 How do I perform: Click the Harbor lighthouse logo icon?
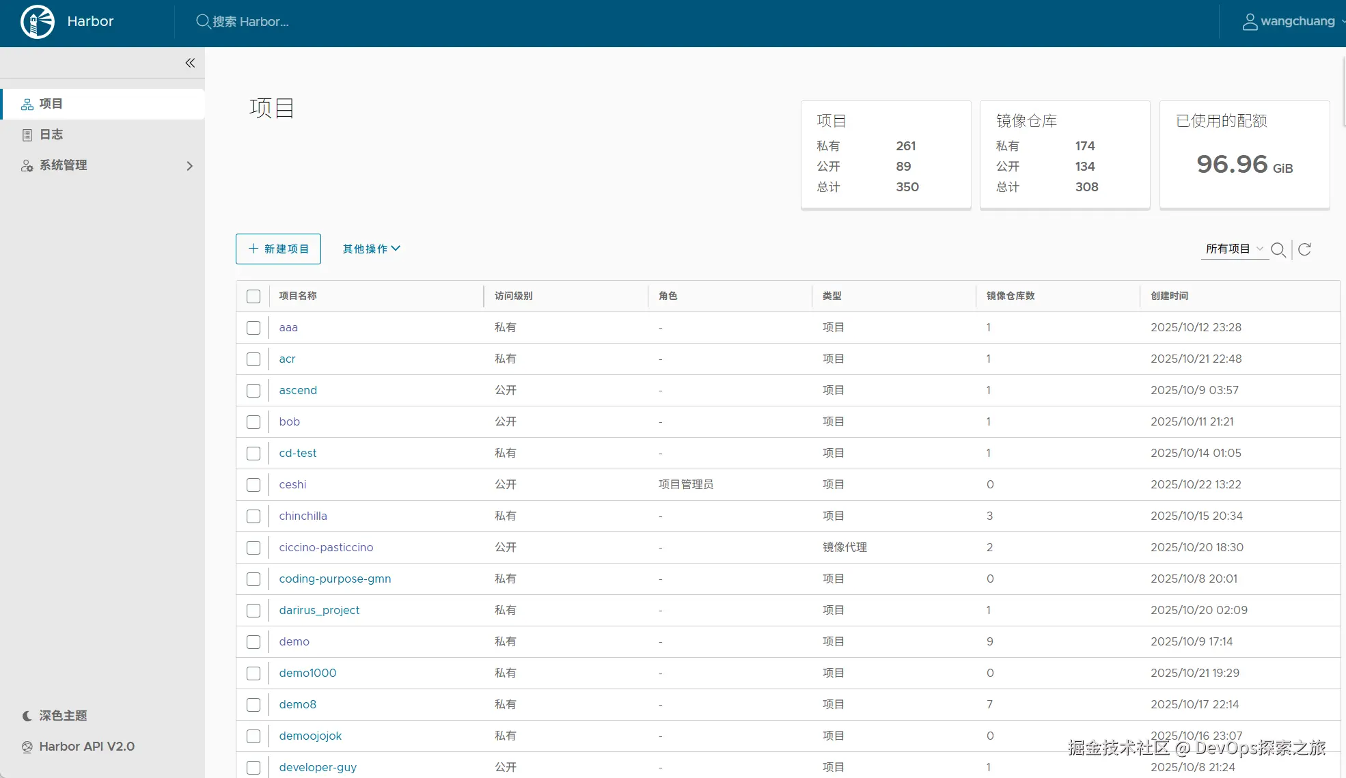click(x=38, y=22)
